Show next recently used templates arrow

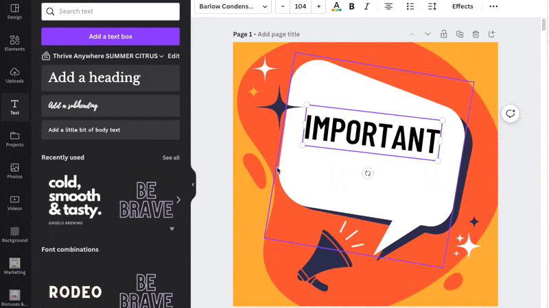(178, 200)
